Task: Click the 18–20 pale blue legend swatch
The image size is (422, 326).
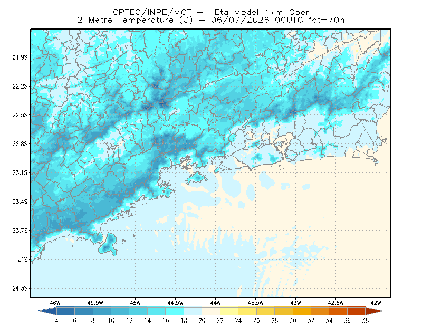Action: (193, 311)
